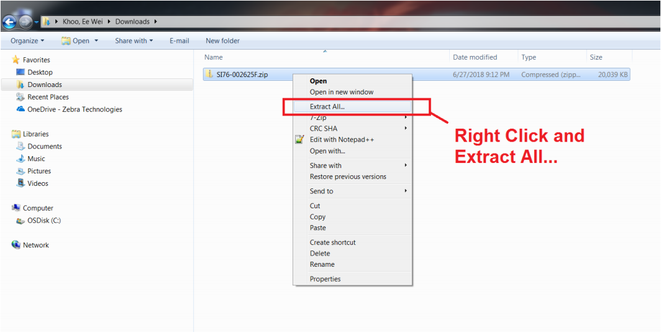The image size is (661, 332).
Task: Select the Music library icon
Action: point(21,159)
